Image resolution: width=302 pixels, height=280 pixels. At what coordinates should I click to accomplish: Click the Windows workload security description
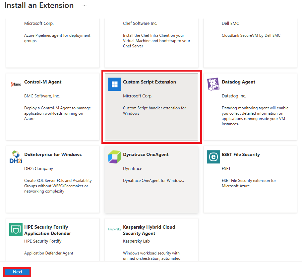click(x=152, y=256)
